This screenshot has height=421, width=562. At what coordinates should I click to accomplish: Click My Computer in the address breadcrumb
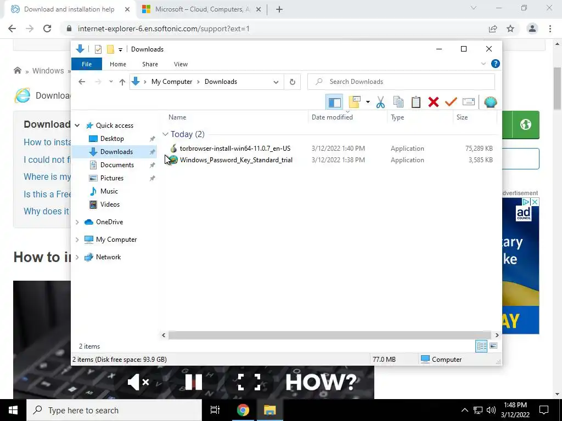point(172,82)
